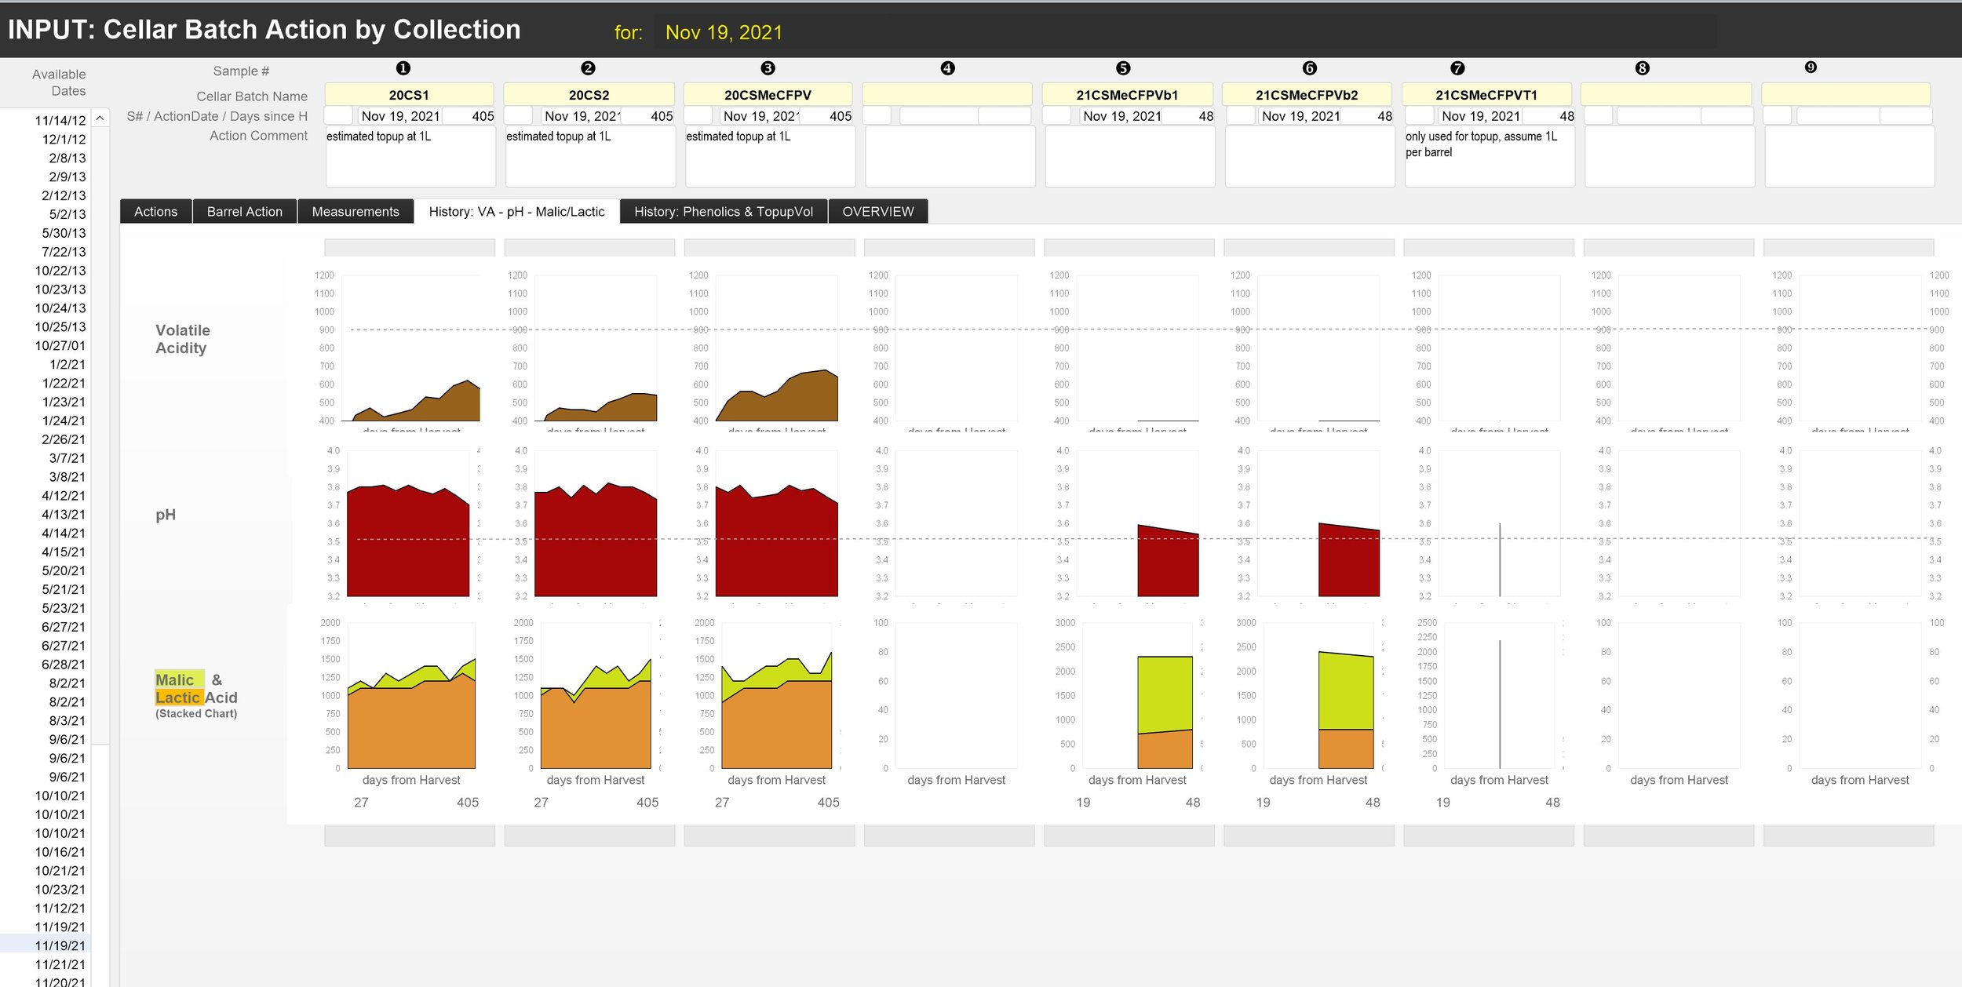Click sample number 9 circle icon

coord(1811,67)
